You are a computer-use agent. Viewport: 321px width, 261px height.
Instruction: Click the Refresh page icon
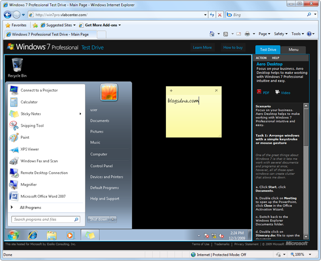(212, 15)
